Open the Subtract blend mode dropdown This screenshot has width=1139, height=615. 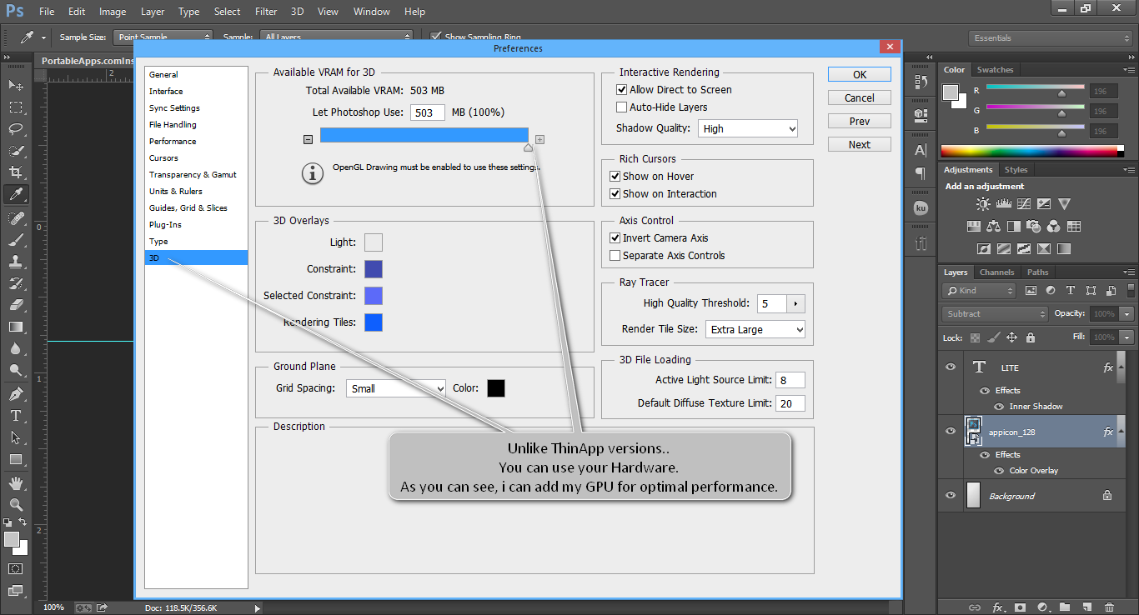995,313
